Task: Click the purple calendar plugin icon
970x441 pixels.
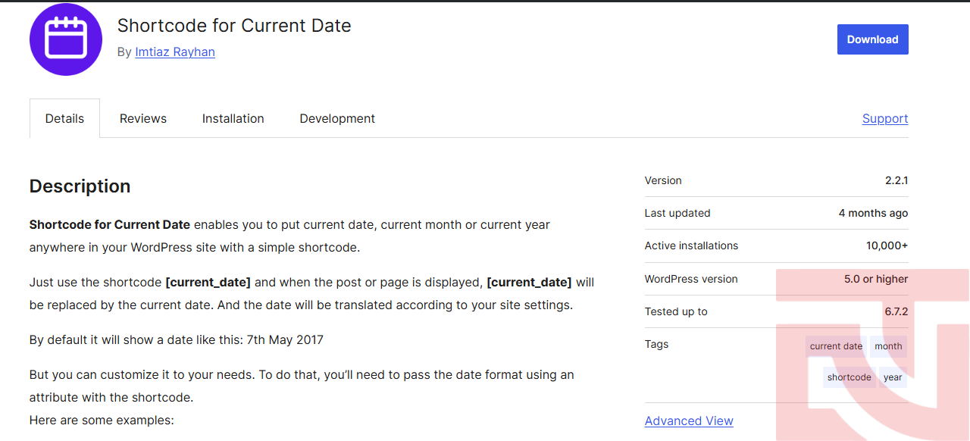Action: pyautogui.click(x=66, y=39)
